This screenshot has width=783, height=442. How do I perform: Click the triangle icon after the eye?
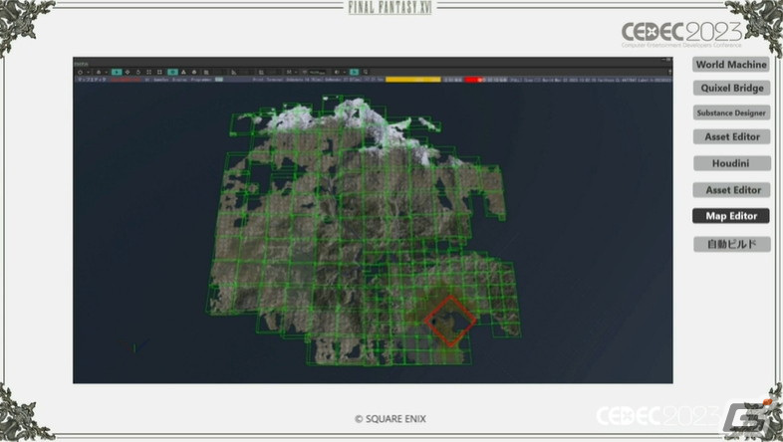coord(183,73)
